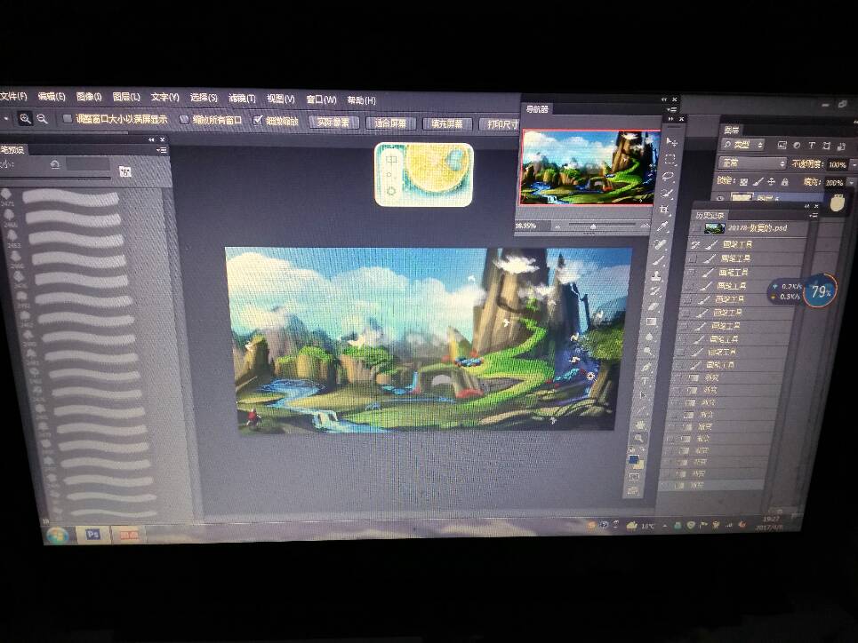Open the 填充 fill slider arrow
Viewport: 858px width, 643px height.
pyautogui.click(x=851, y=183)
